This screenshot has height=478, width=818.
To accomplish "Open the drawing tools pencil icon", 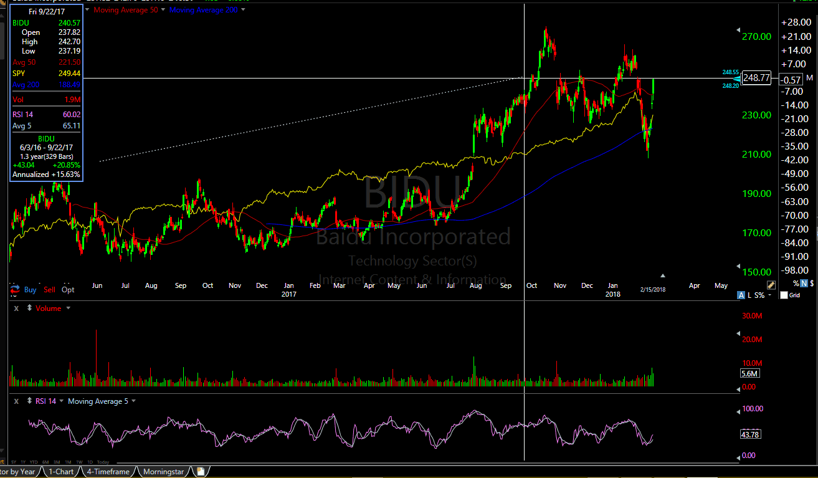I will click(x=771, y=285).
